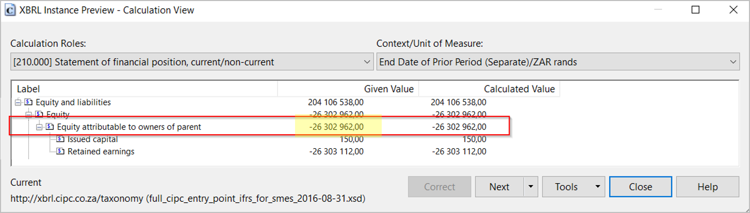Click the monetary icon beside Equity and liabilities
The height and width of the screenshot is (213, 750).
pos(28,102)
